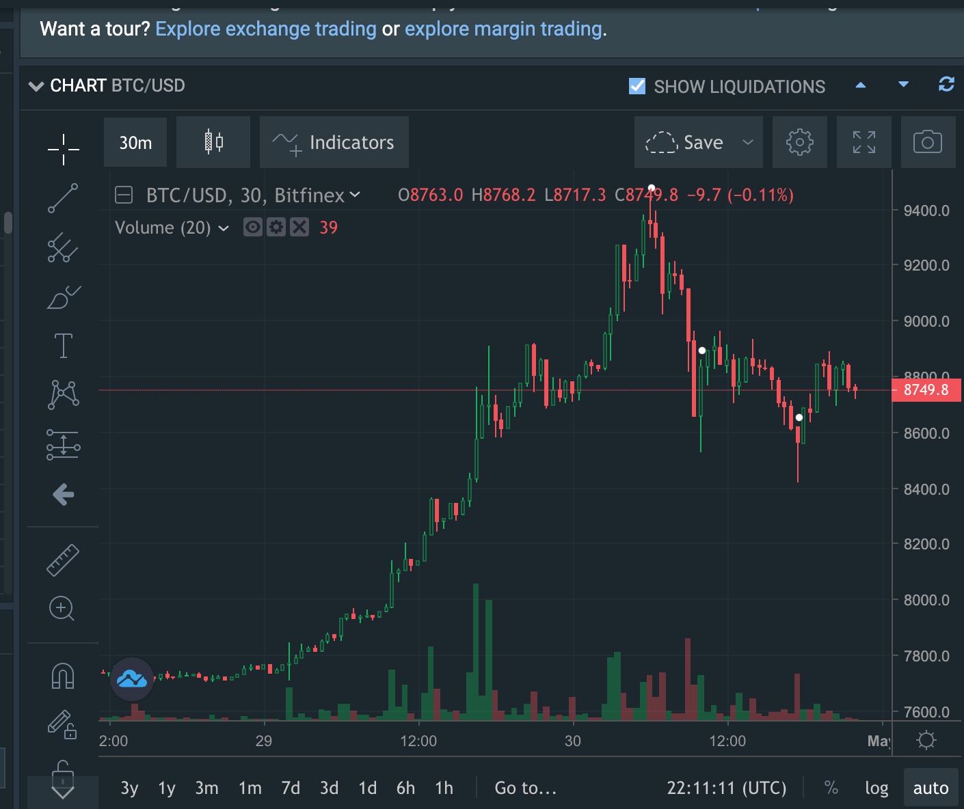Toggle logarithmic price scale with log button
This screenshot has width=964, height=809.
(x=877, y=788)
